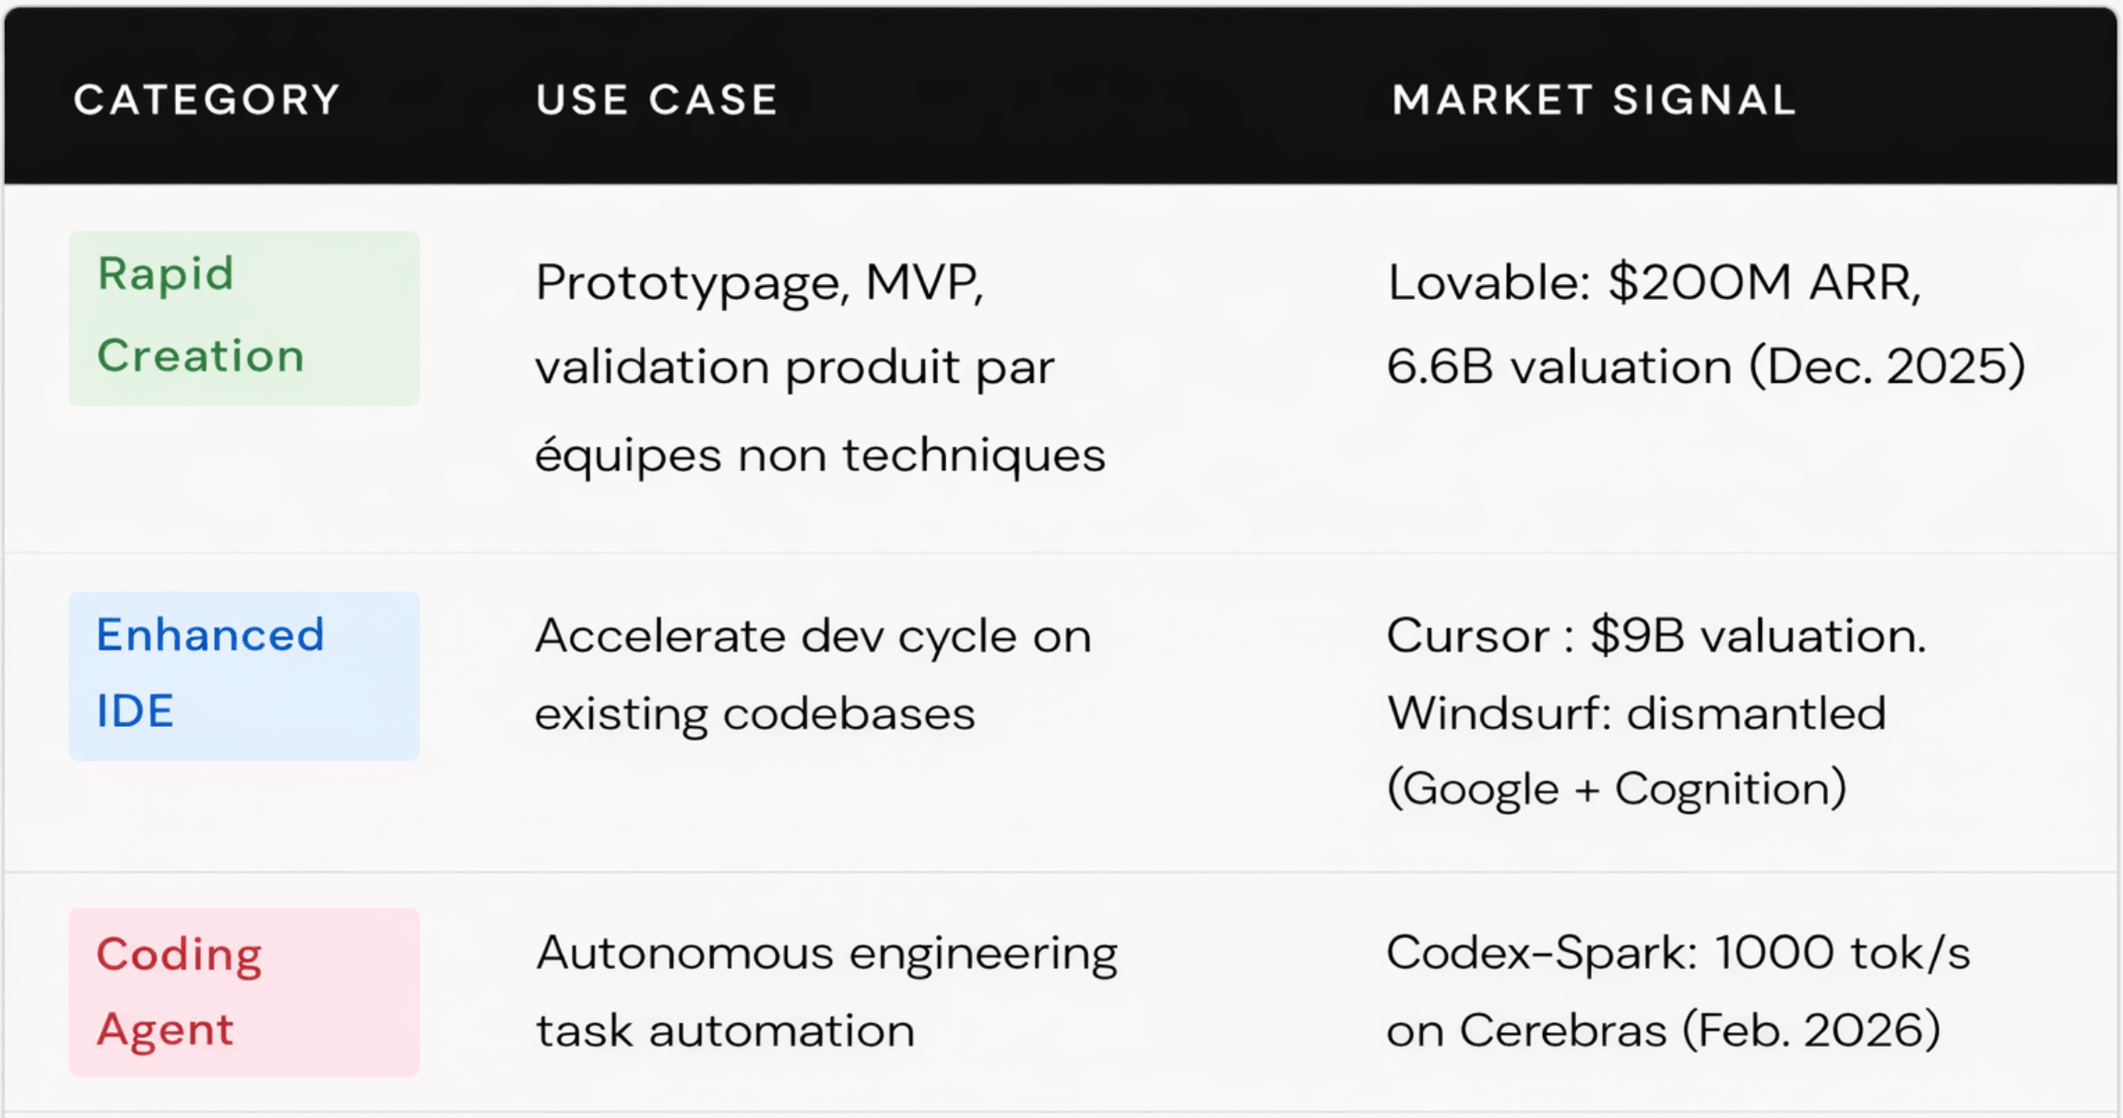The image size is (2123, 1118).
Task: Select the green Rapid Creation badge
Action: [243, 317]
